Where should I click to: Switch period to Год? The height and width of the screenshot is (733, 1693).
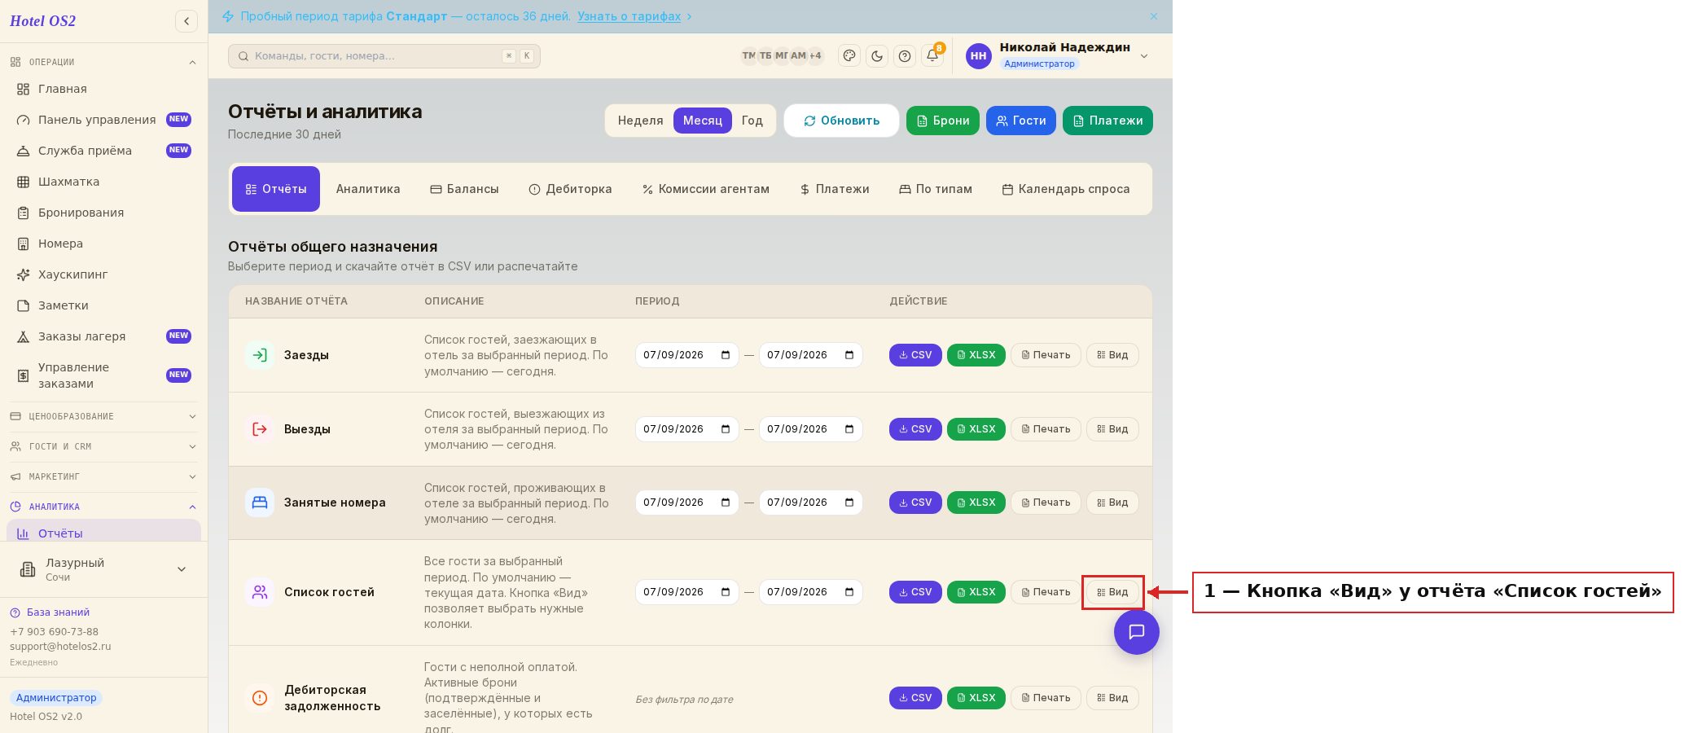(x=752, y=121)
